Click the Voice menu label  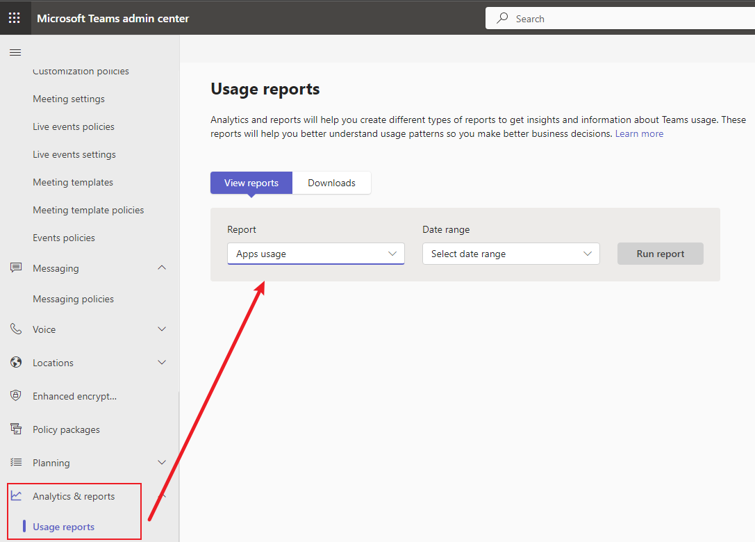click(x=44, y=329)
